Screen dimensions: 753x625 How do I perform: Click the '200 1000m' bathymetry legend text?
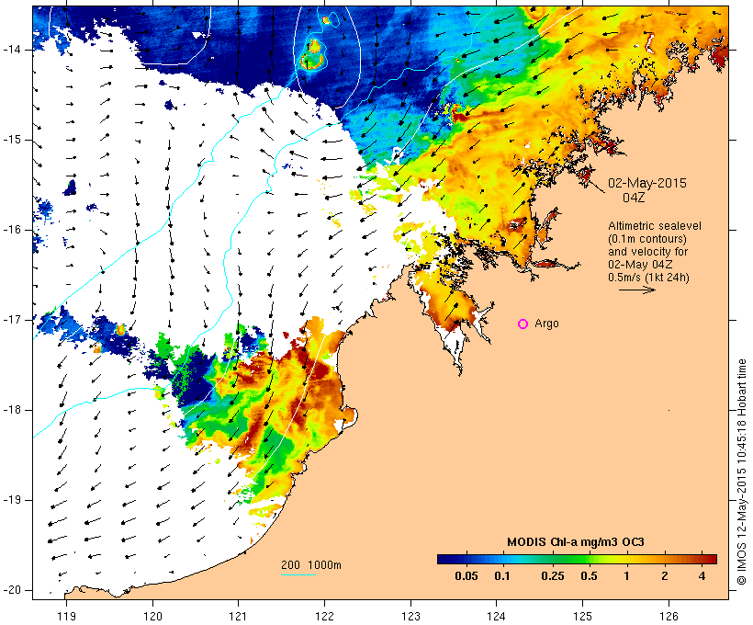tap(311, 565)
